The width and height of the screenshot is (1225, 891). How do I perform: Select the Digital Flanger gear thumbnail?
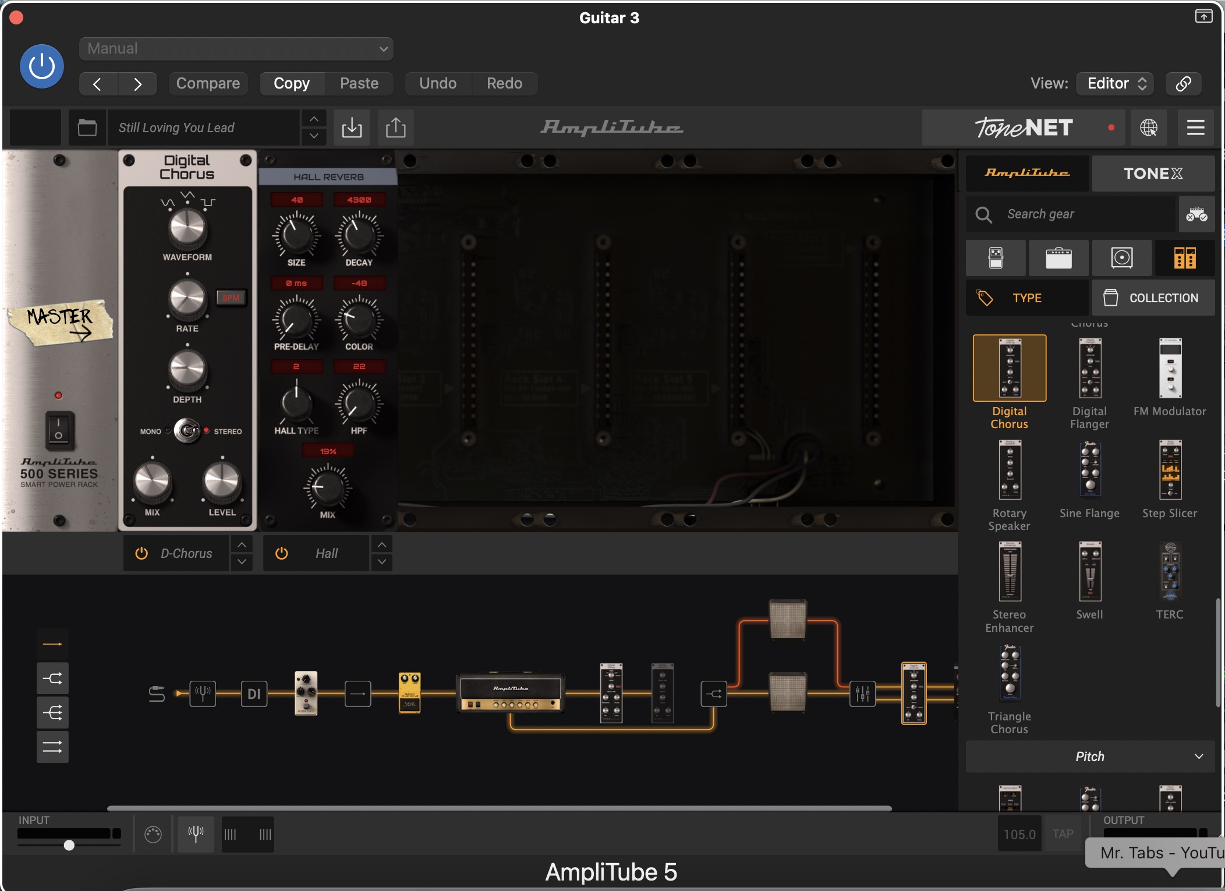point(1089,368)
